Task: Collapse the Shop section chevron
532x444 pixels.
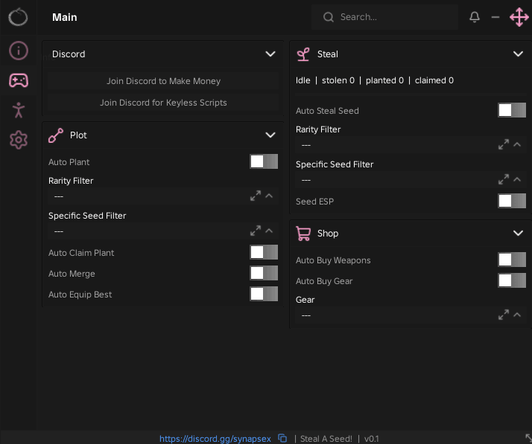Action: pos(518,233)
